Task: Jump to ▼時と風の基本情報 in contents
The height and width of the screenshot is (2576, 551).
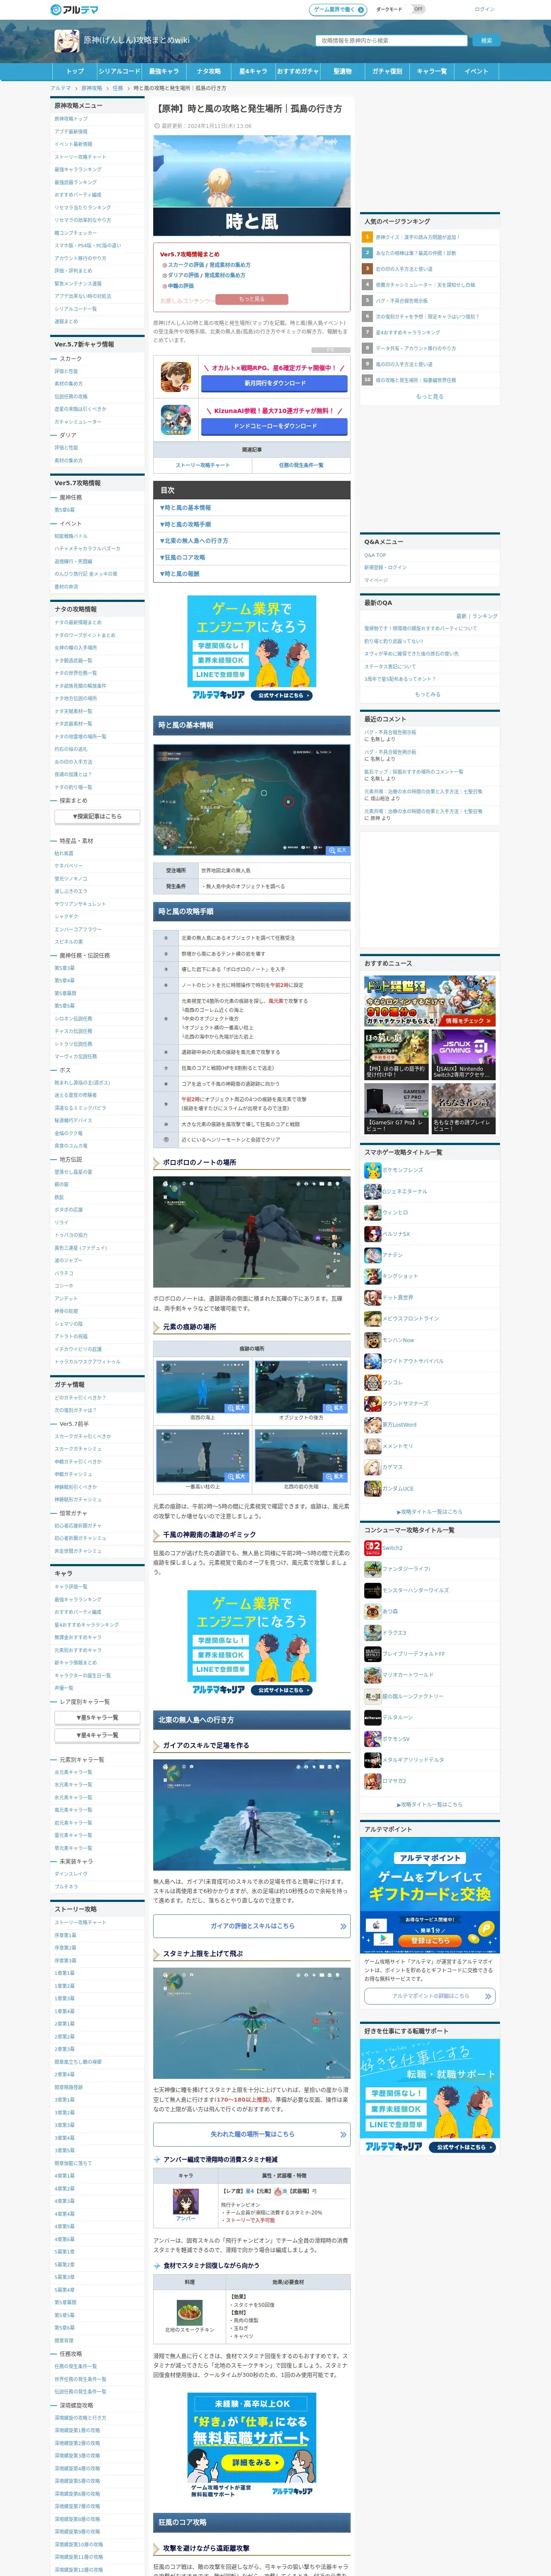Action: pyautogui.click(x=186, y=508)
